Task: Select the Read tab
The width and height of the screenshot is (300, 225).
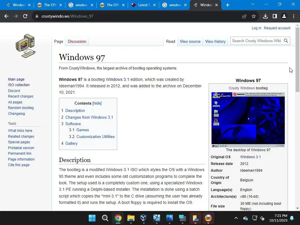Action: point(171,41)
